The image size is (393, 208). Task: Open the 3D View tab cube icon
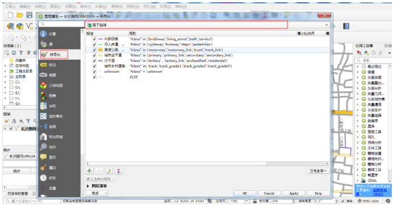coord(43,85)
